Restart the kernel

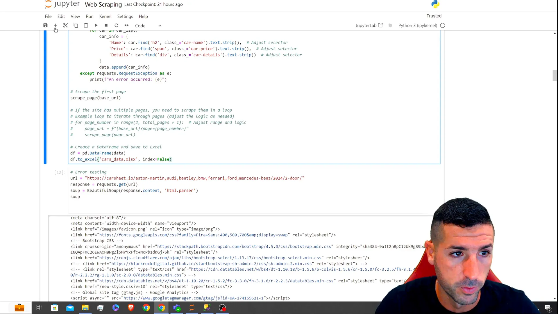(x=116, y=26)
